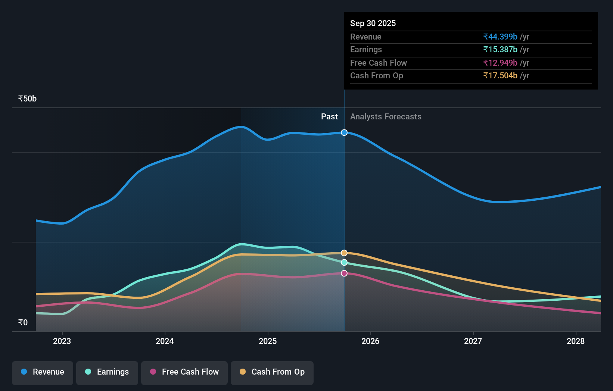This screenshot has height=391, width=613.
Task: Select the Free Cash Flow data point marker
Action: (344, 273)
